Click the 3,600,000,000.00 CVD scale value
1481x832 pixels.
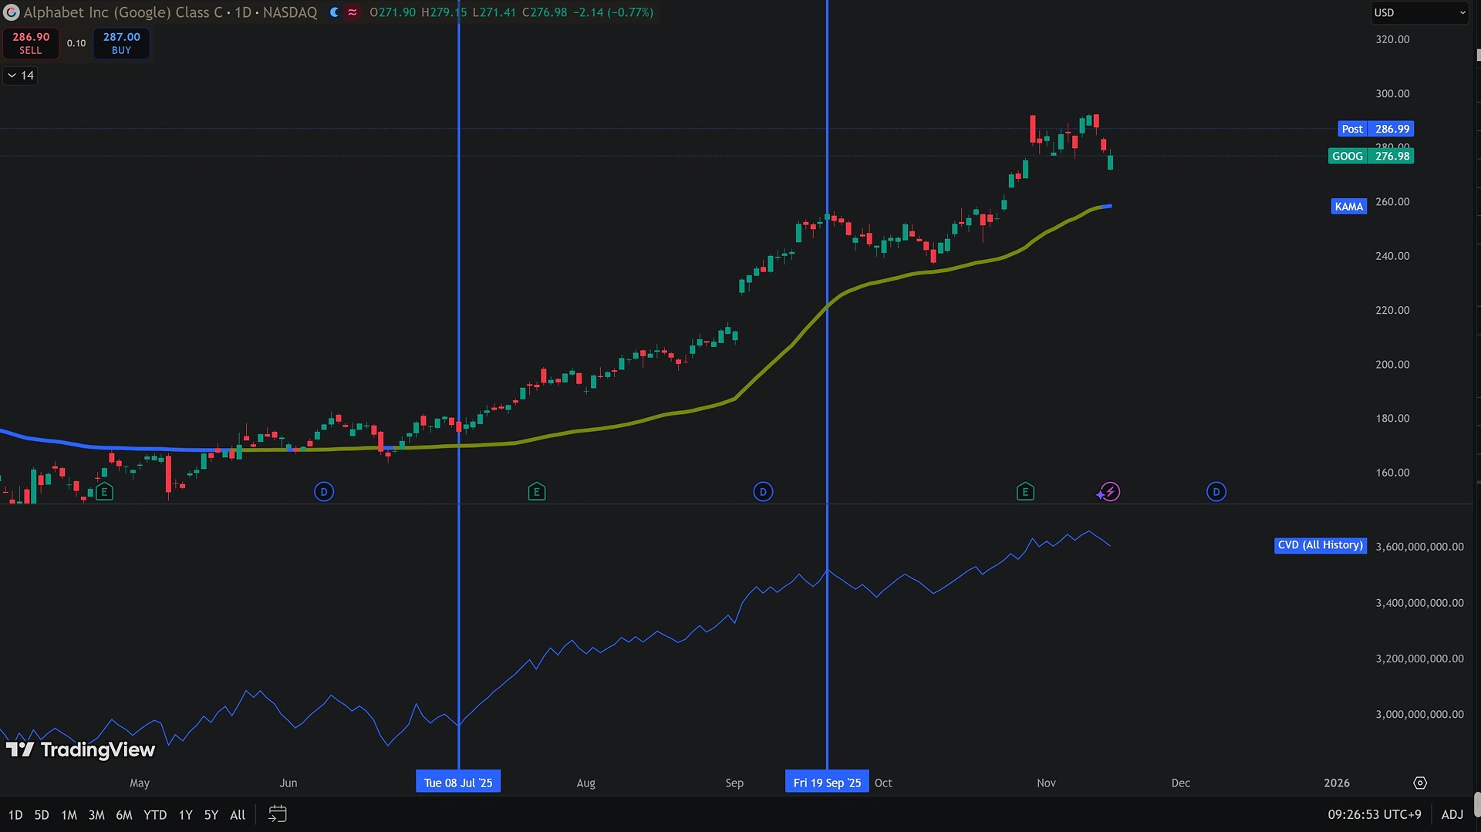pos(1419,547)
